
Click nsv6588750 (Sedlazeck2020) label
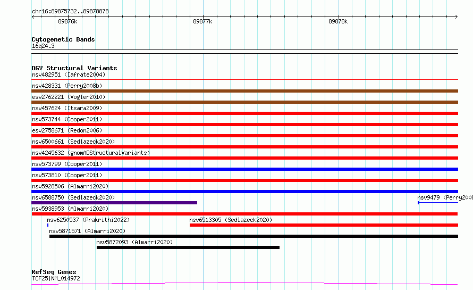click(73, 197)
